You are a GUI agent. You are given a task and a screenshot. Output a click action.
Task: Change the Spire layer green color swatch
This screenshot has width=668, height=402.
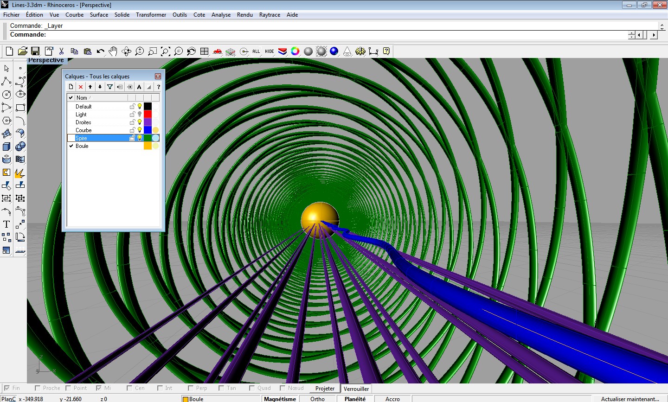pyautogui.click(x=148, y=138)
